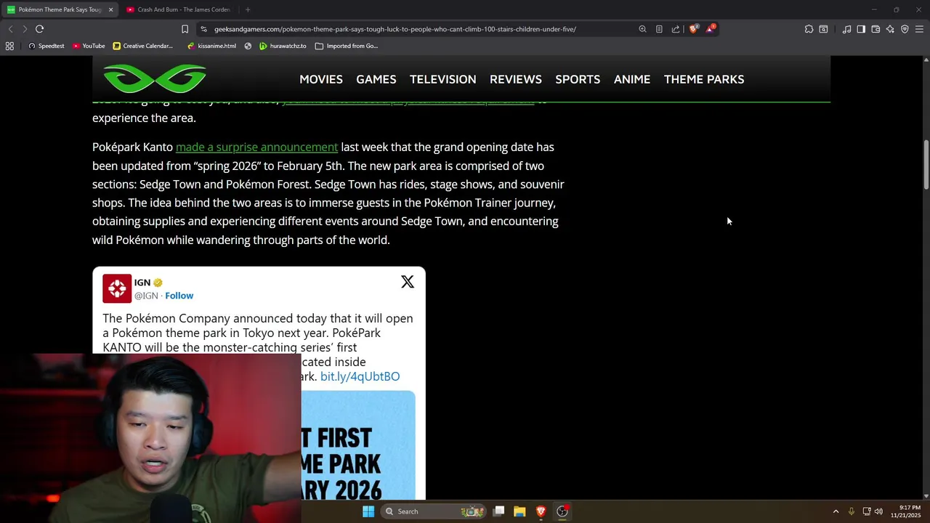Open the volume speaker tray icon
The image size is (930, 523).
tap(878, 511)
